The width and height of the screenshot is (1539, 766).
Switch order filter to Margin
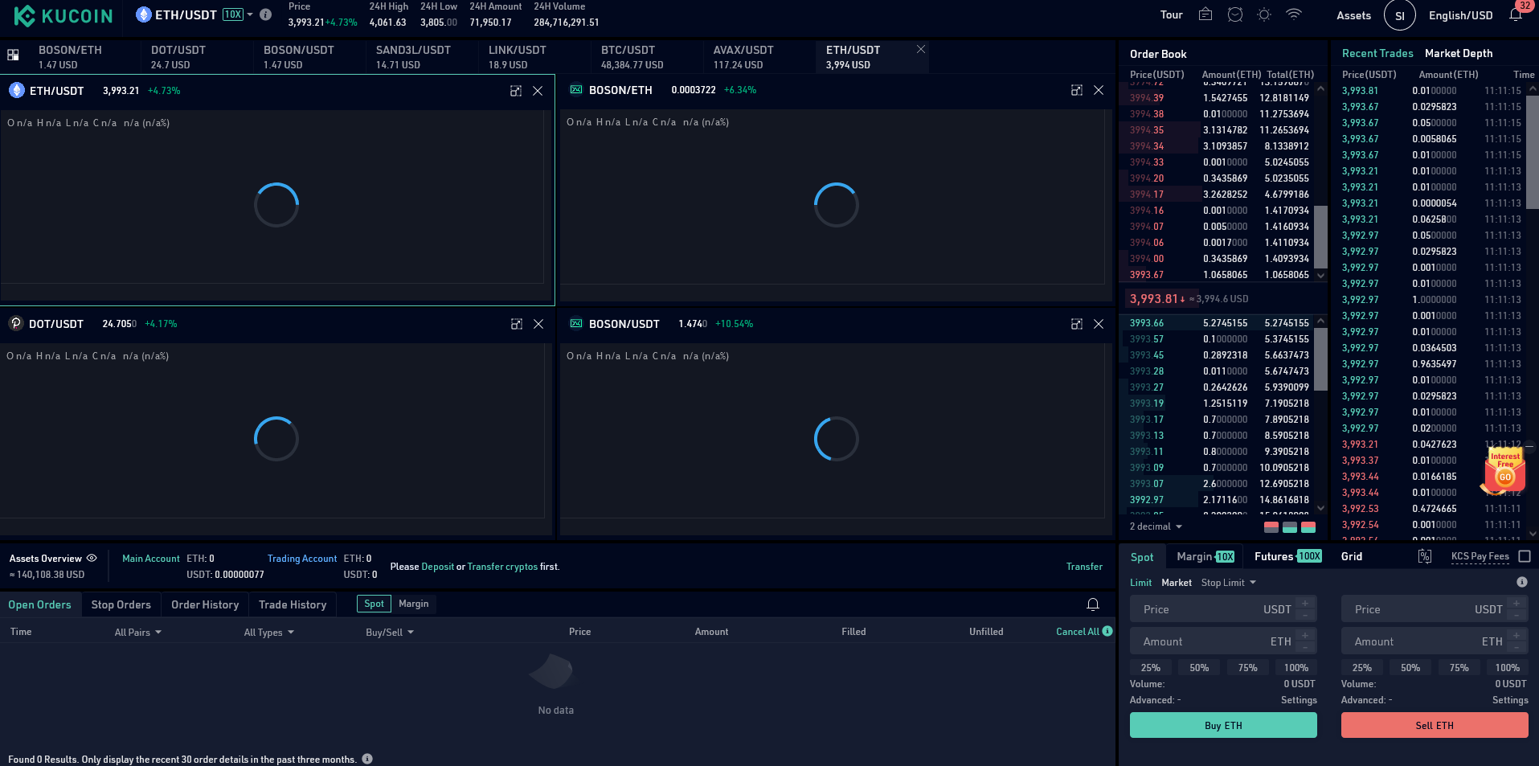coord(413,604)
